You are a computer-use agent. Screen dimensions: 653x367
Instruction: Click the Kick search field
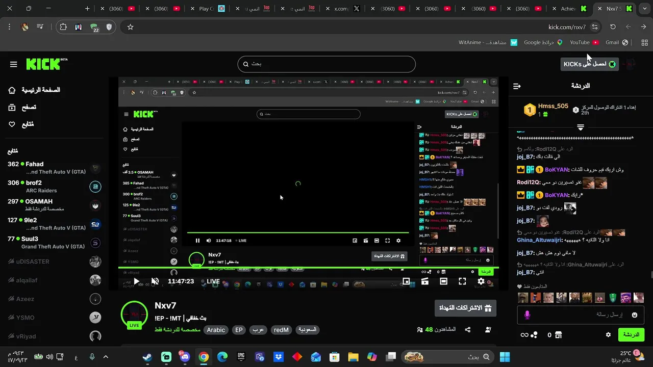(326, 64)
